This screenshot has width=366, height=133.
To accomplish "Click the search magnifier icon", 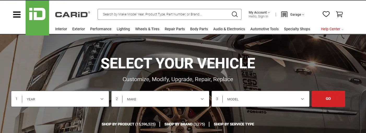I will pyautogui.click(x=235, y=14).
